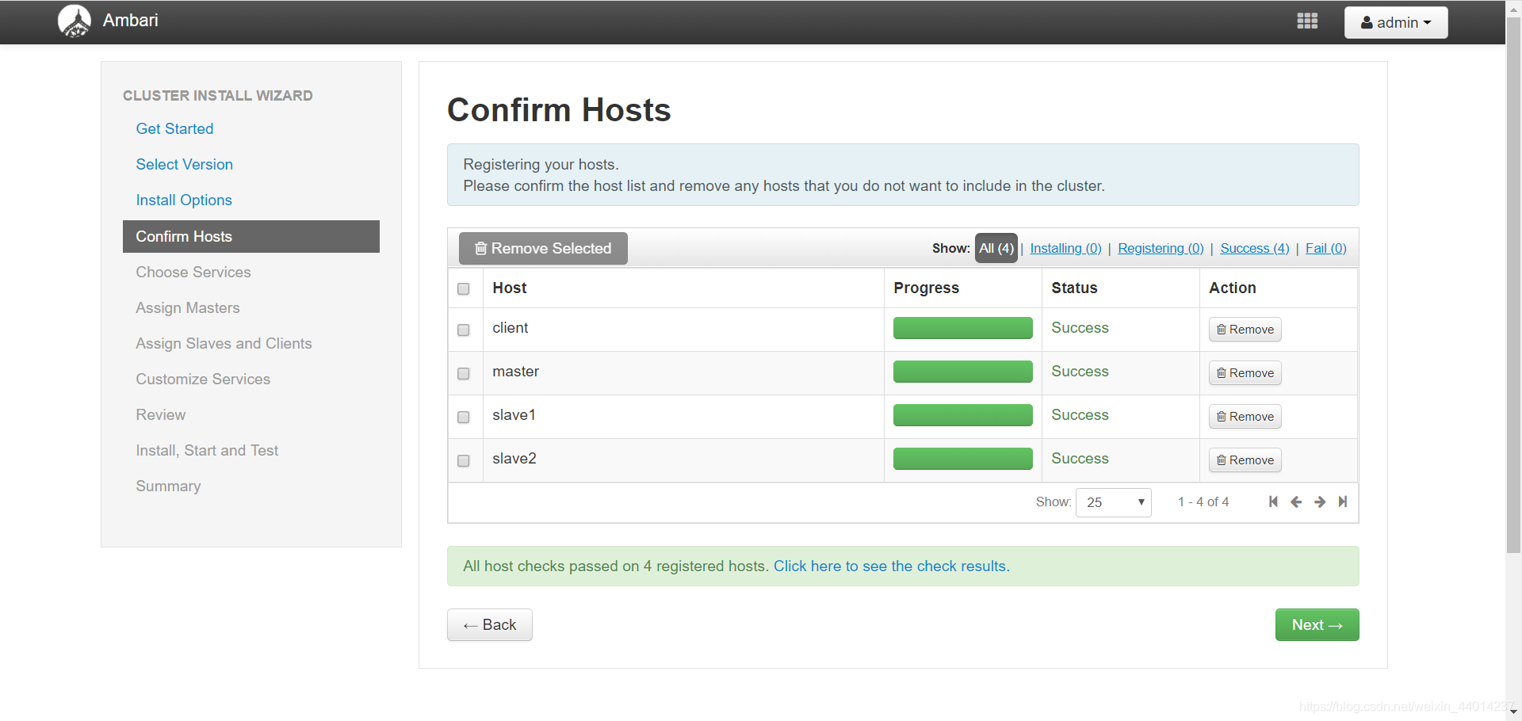The image size is (1522, 721).
Task: Click the Host column header
Action: click(510, 288)
